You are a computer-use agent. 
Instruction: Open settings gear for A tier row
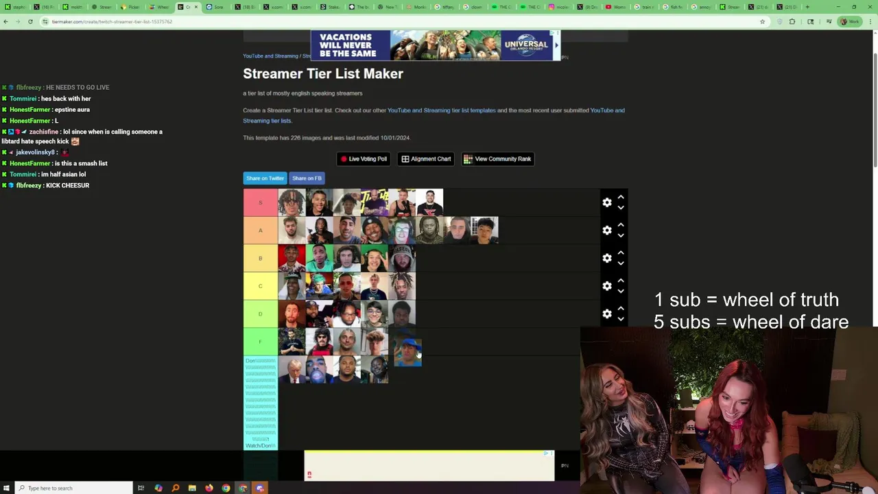pyautogui.click(x=607, y=230)
